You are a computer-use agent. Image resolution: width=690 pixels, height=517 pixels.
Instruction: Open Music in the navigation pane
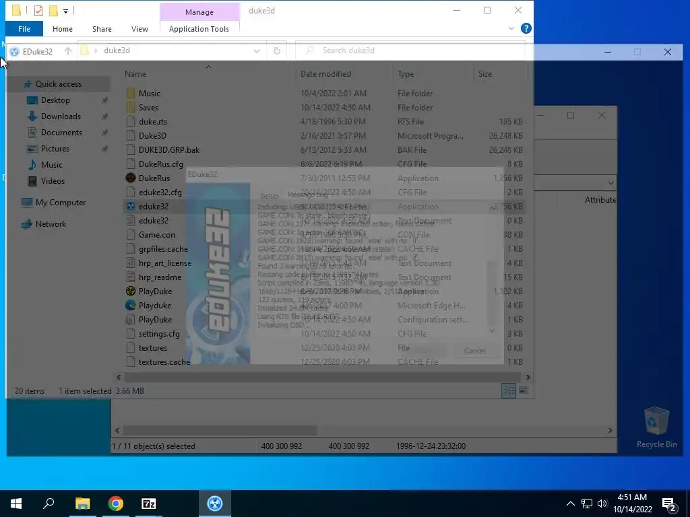tap(51, 165)
